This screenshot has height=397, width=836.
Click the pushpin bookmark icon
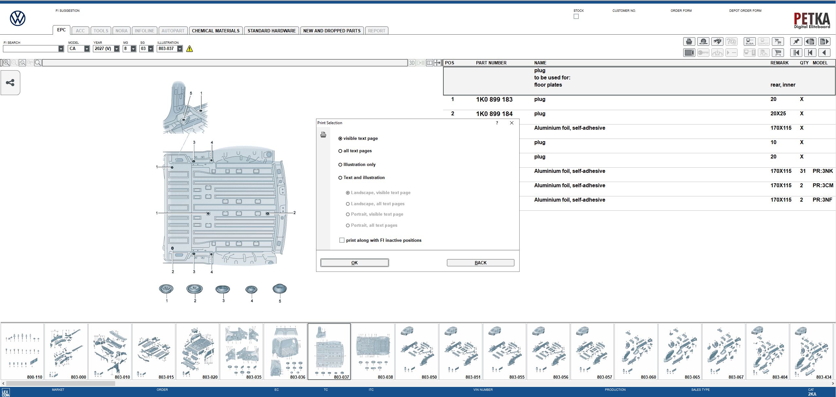(x=796, y=41)
